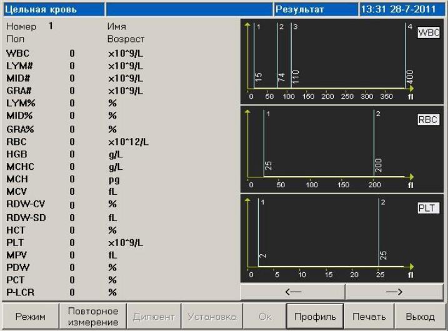Click PLT discriminator line marked 2

258,232
